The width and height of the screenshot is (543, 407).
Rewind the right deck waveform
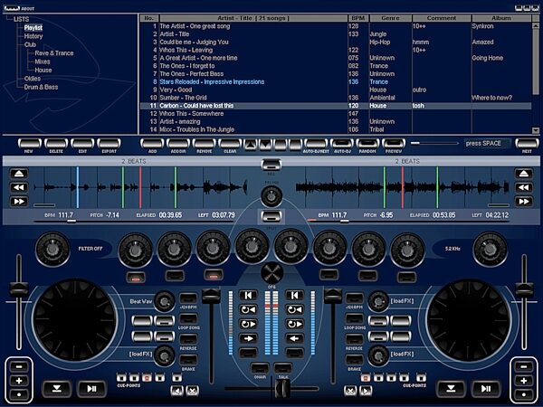coord(524,187)
